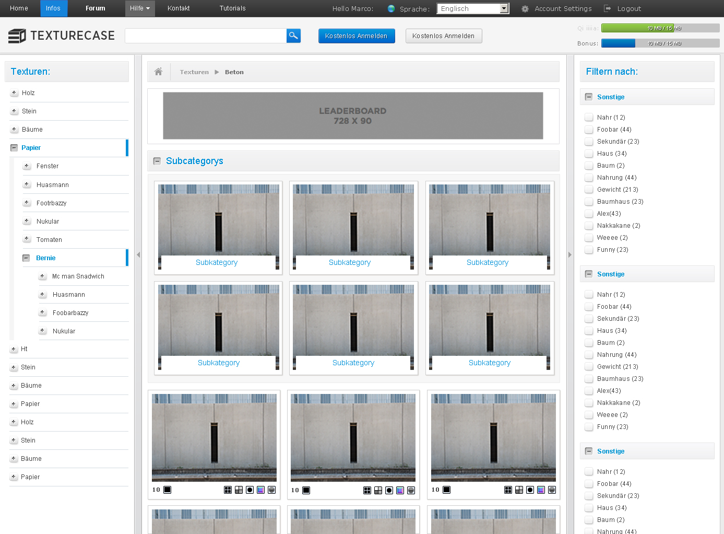Click the gray sphere icon under the right texture card
This screenshot has width=724, height=534.
click(x=552, y=490)
